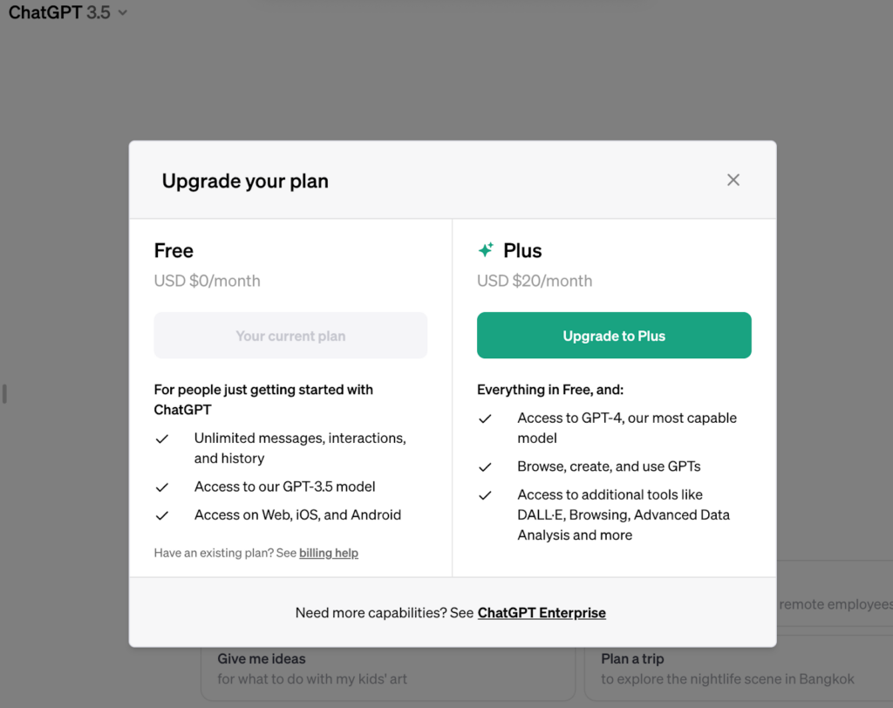Click the ChatGPT 3.5 model selector label
This screenshot has width=893, height=708.
pos(59,12)
